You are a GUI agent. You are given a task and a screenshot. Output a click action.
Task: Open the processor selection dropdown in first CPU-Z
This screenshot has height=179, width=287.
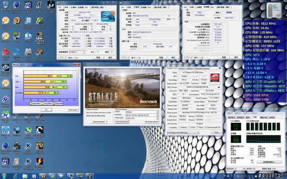pos(77,52)
